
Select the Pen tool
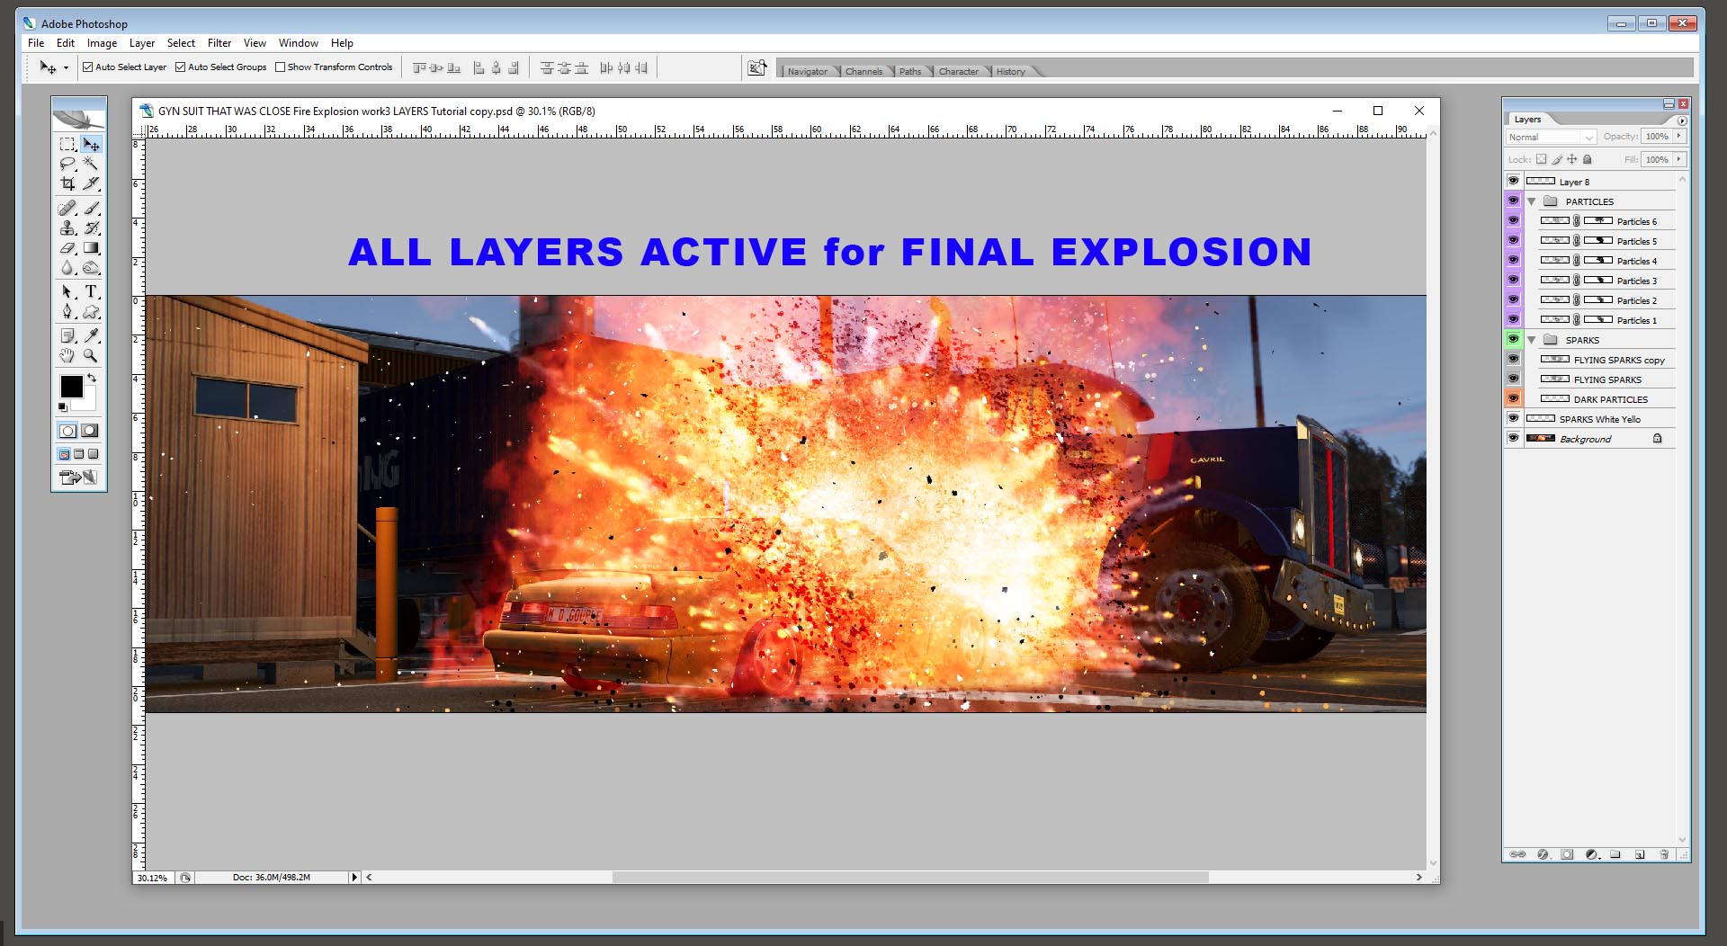tap(67, 311)
